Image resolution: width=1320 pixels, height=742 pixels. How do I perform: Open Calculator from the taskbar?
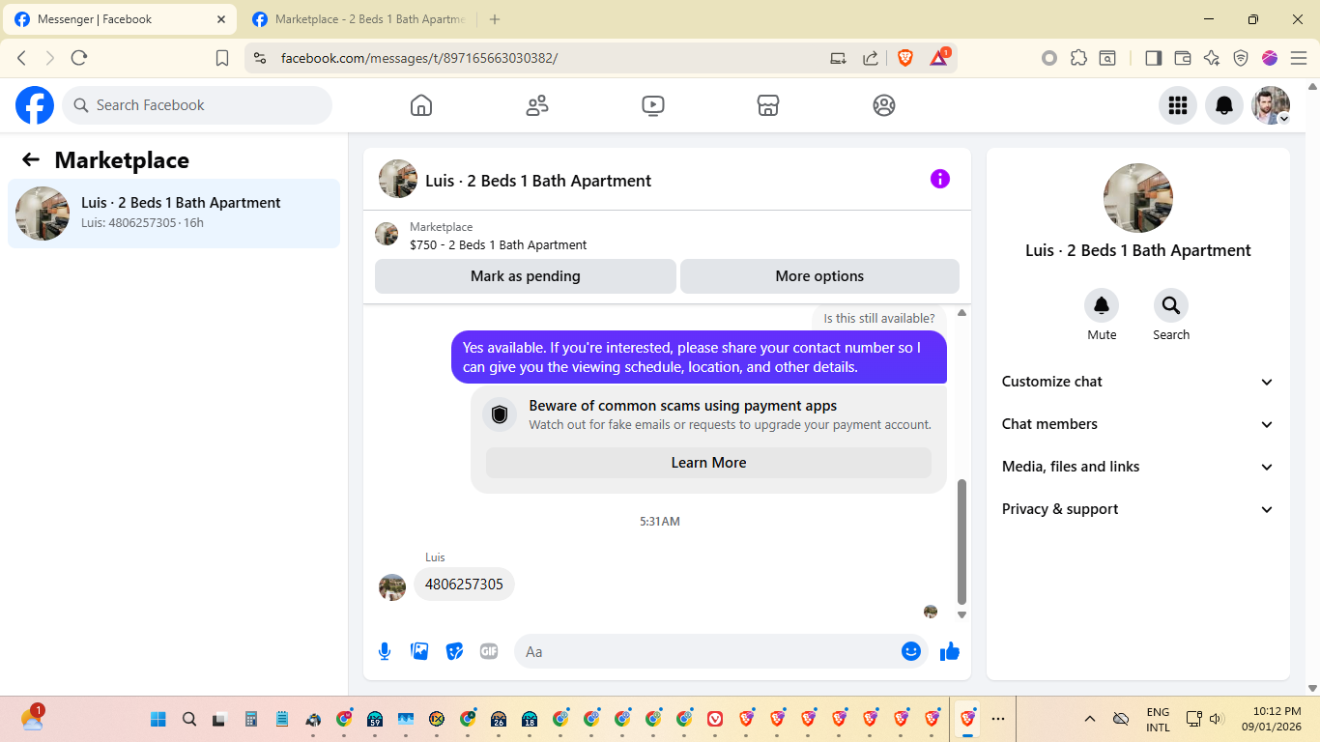(251, 719)
